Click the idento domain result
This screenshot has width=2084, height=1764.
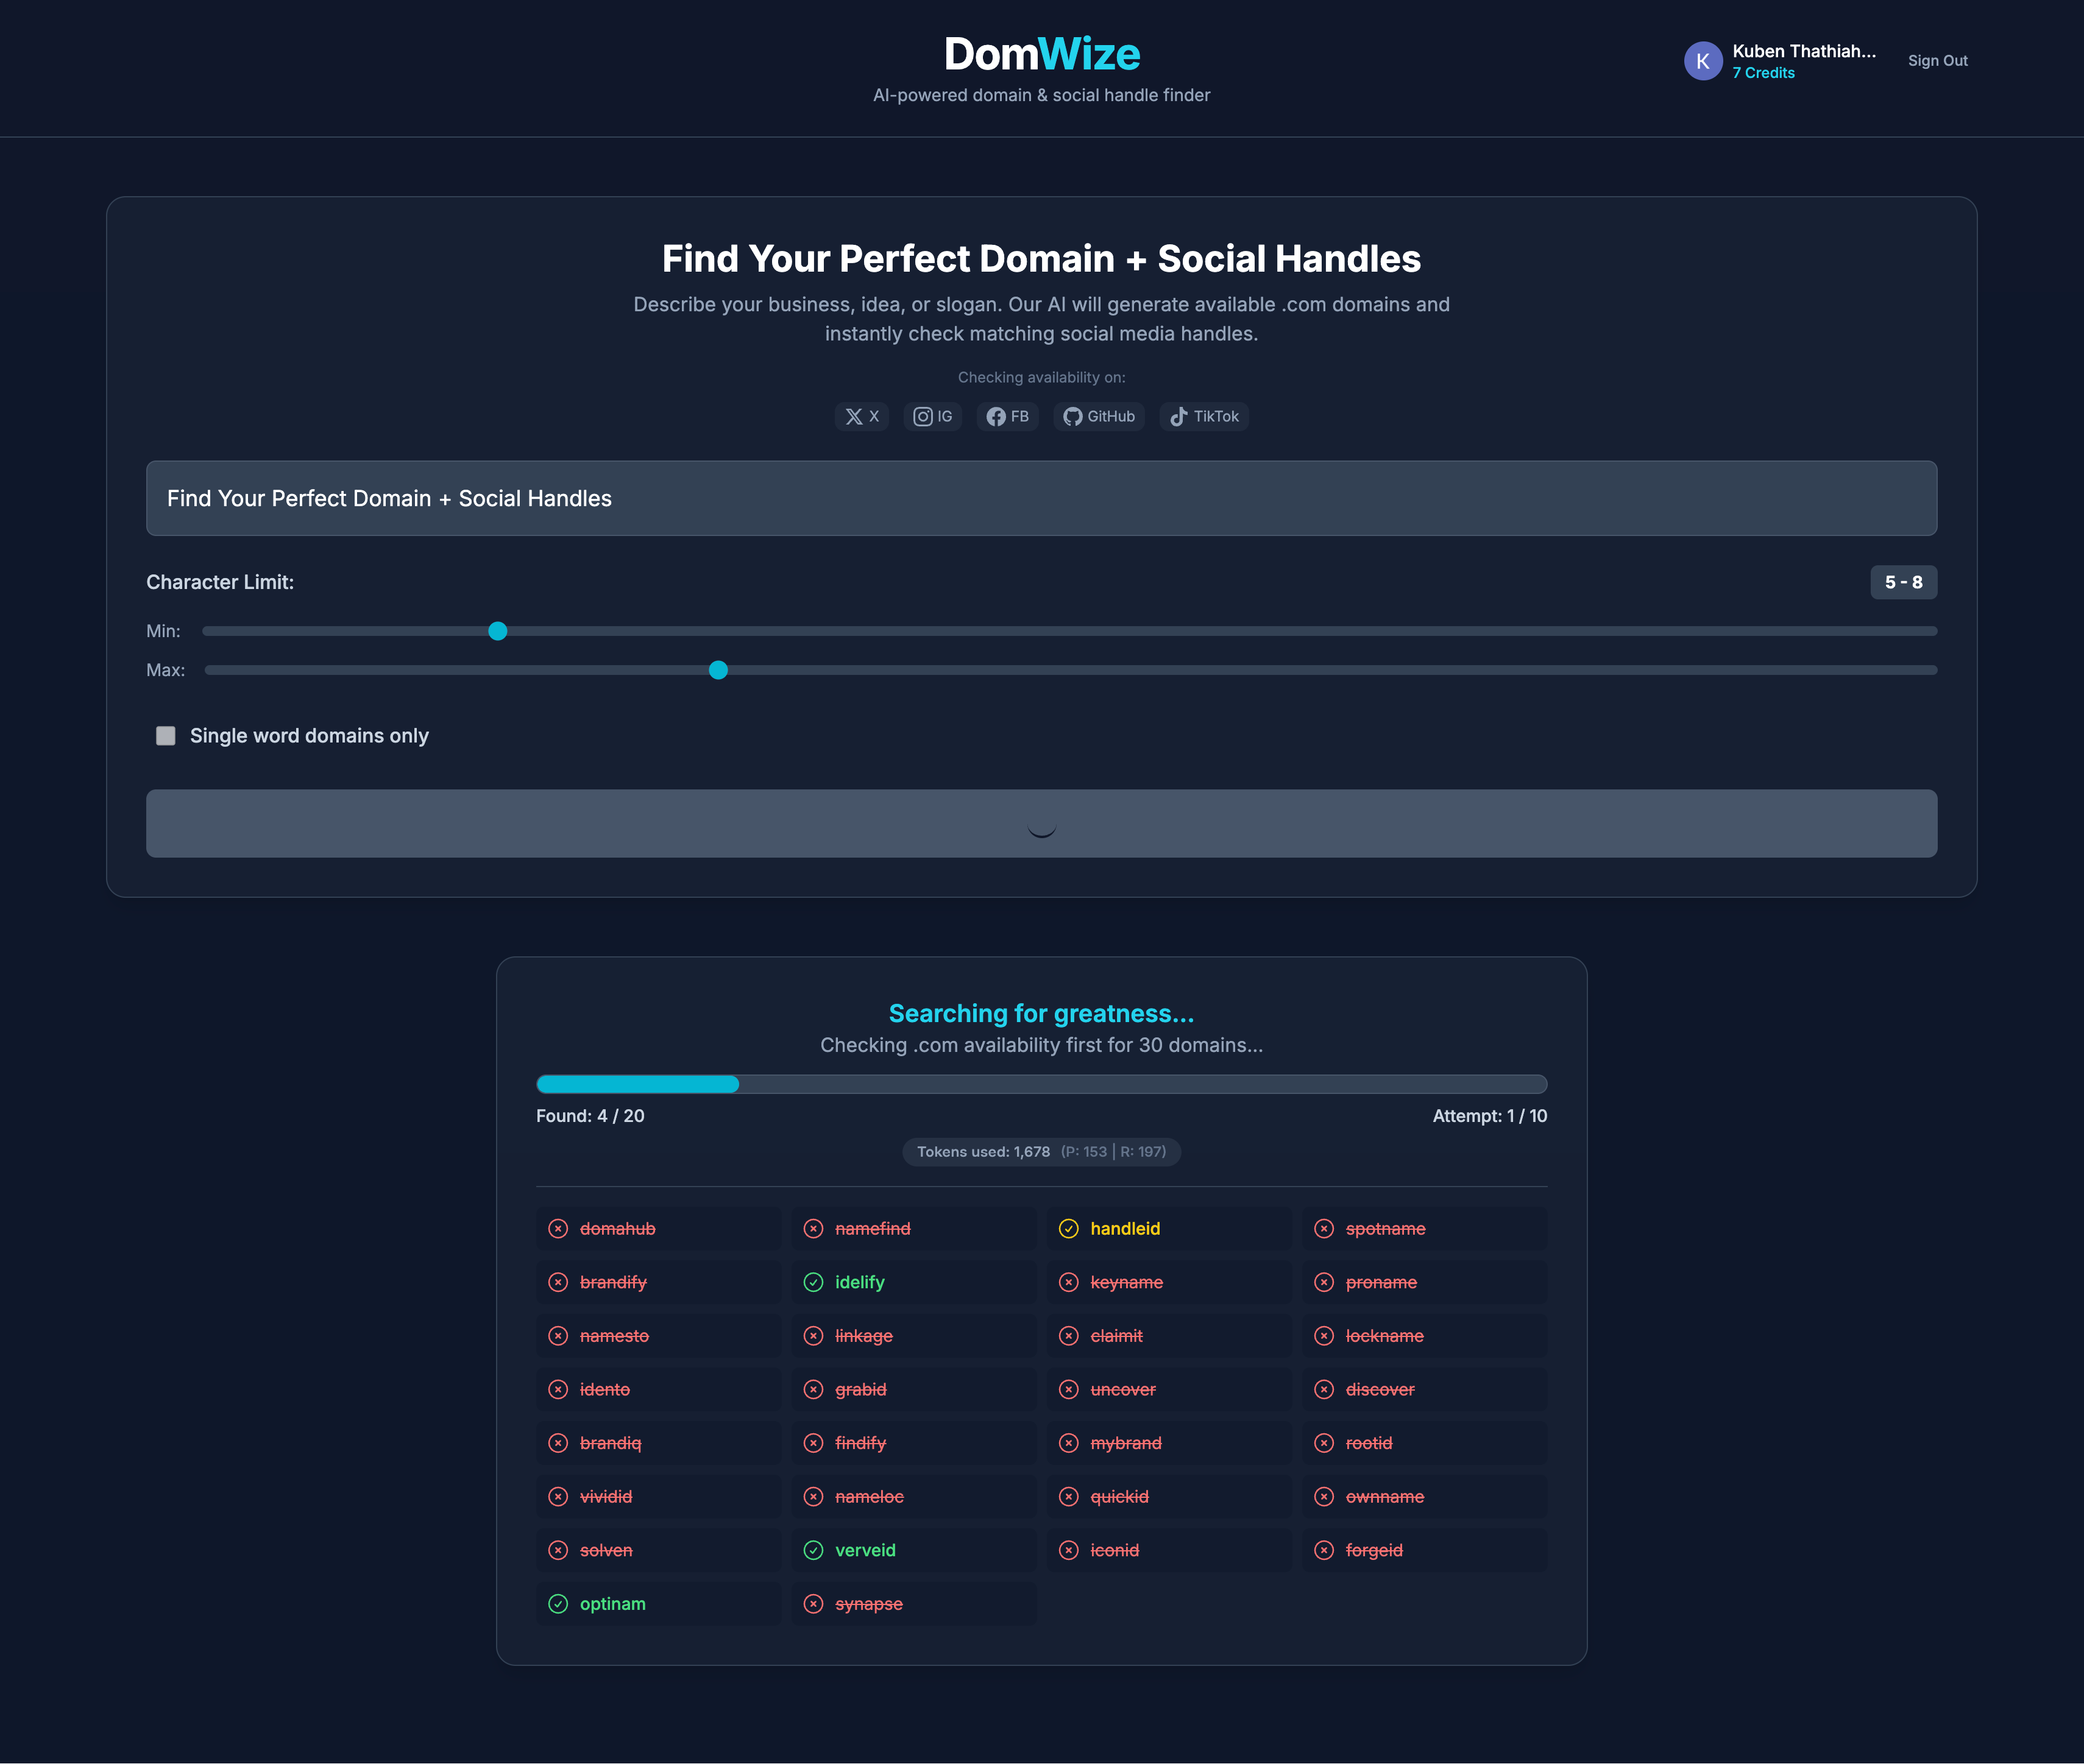658,1390
